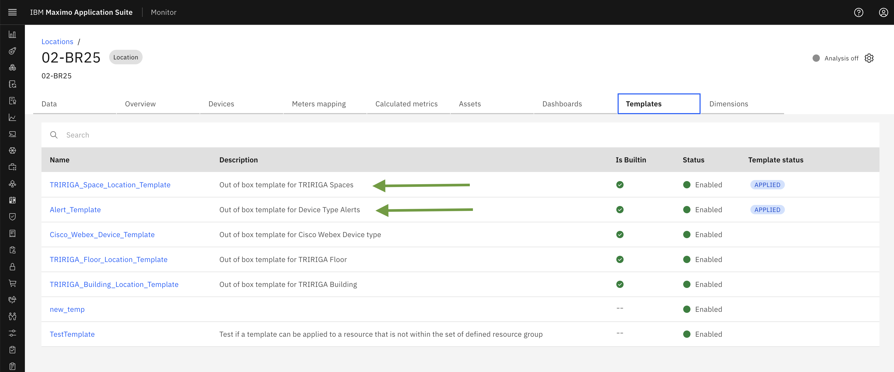Click the Location tag next to 02-BR25
894x372 pixels.
(x=126, y=57)
